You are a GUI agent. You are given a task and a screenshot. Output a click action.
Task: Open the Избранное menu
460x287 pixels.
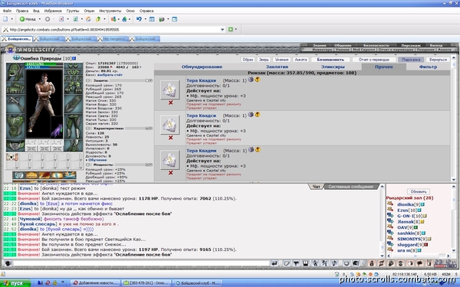(53, 11)
